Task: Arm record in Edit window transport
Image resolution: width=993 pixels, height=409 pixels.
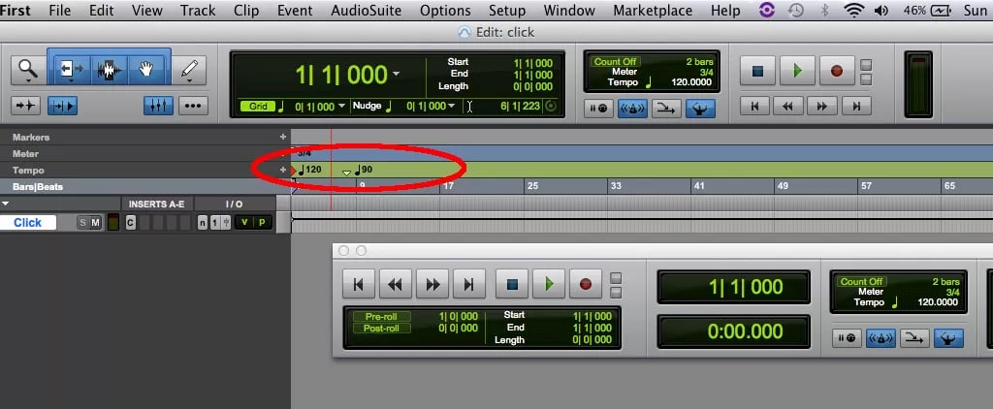Action: 837,71
